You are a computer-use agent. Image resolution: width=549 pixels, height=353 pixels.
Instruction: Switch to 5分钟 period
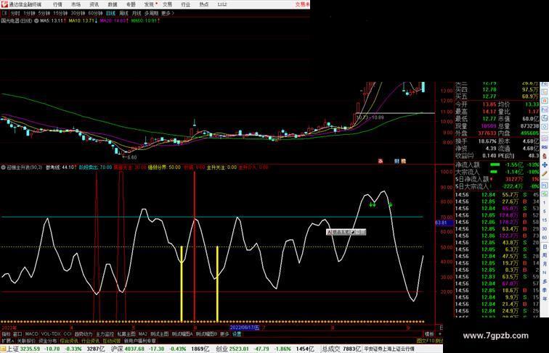pos(44,13)
